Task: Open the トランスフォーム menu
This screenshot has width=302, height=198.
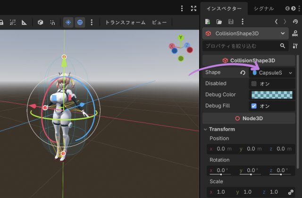Action: coord(126,23)
